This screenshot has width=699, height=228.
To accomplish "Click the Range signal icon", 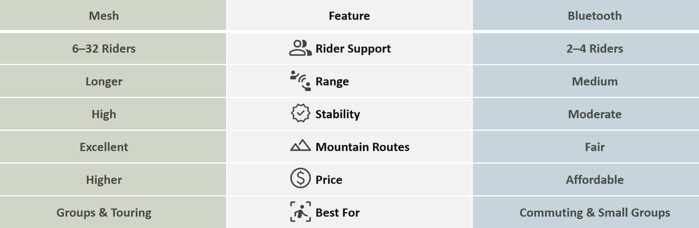I will (x=300, y=81).
